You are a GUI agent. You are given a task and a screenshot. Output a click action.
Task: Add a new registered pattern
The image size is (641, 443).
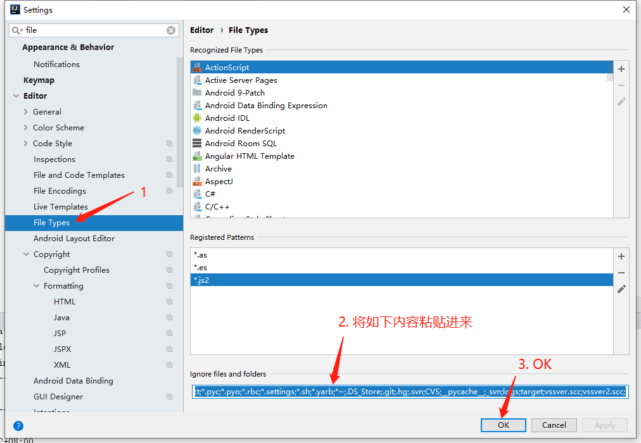coord(621,256)
